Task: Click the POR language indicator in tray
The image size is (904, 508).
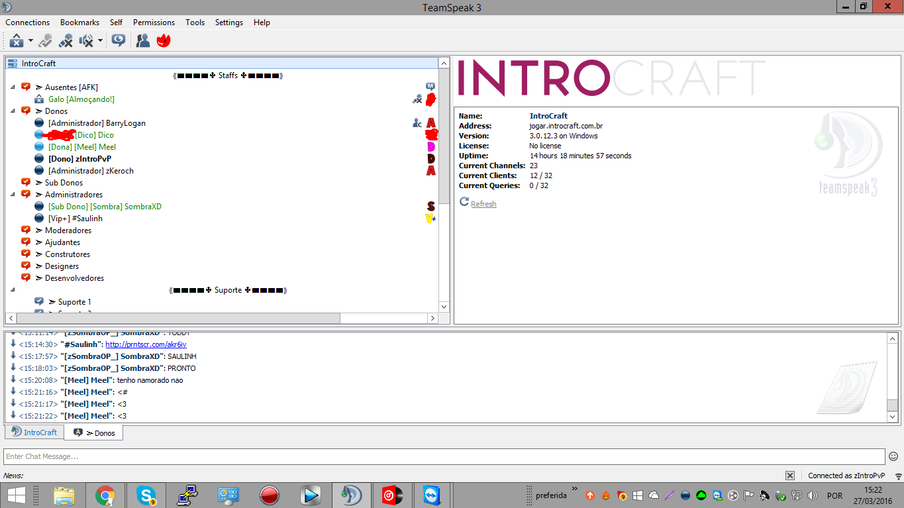Action: pyautogui.click(x=835, y=495)
